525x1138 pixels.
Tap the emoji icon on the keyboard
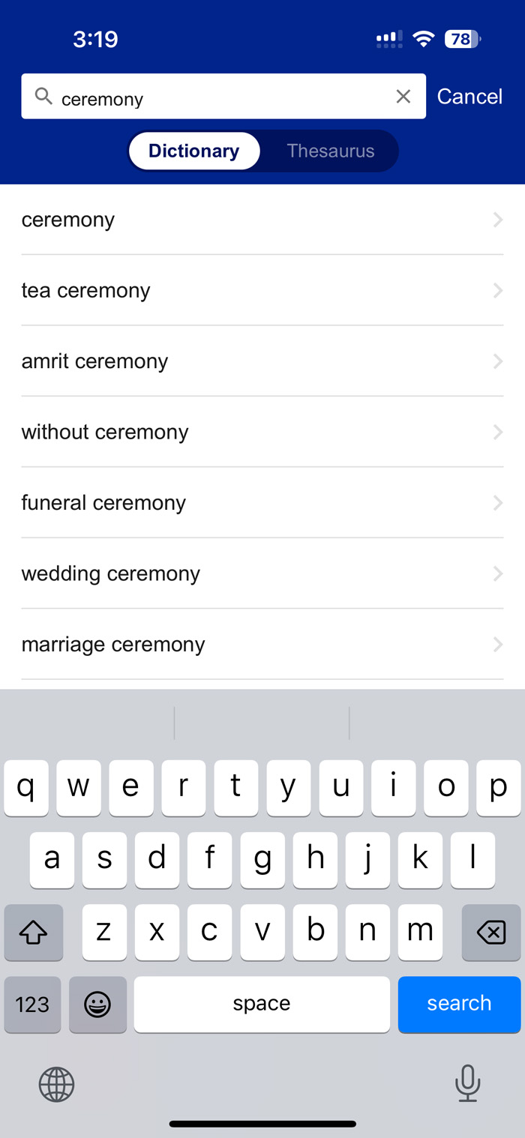pos(97,1005)
